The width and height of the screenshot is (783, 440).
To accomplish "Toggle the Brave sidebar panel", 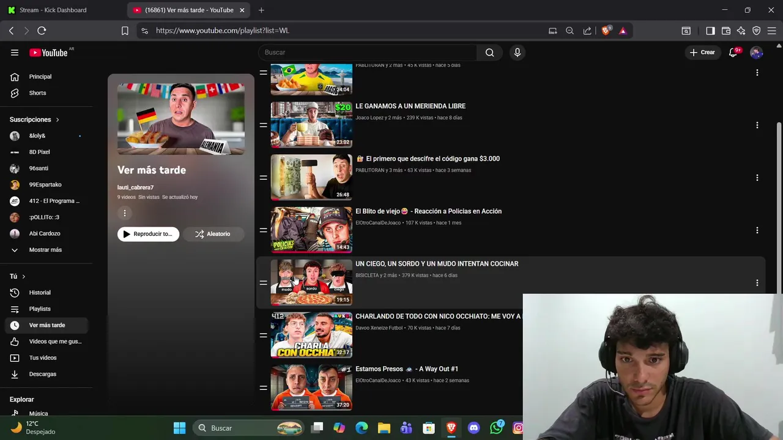I will click(x=710, y=31).
